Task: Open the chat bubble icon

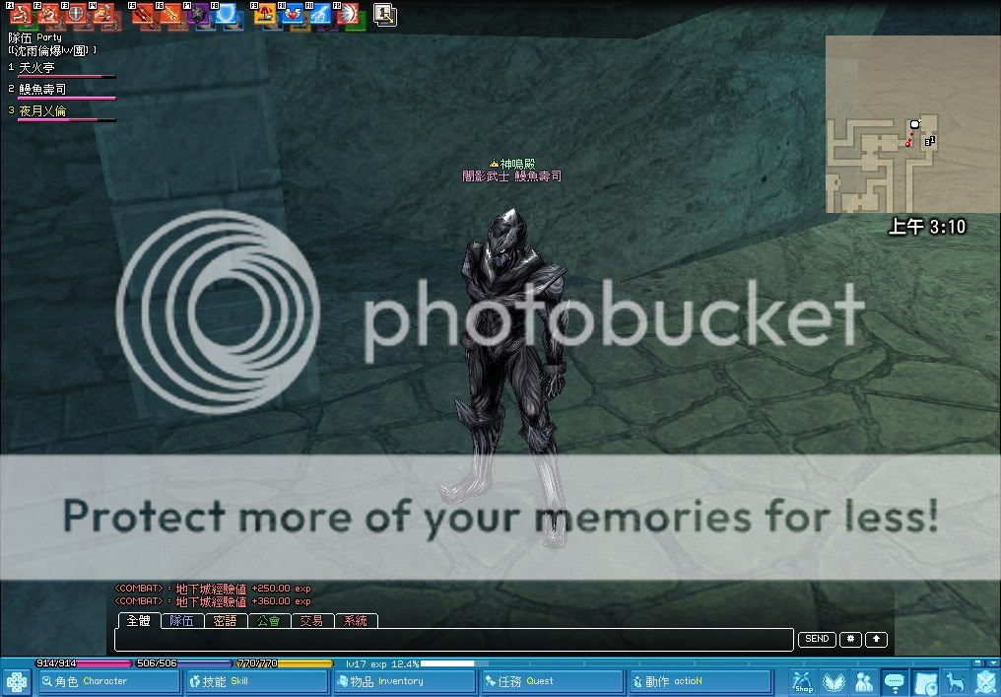Action: (x=894, y=681)
